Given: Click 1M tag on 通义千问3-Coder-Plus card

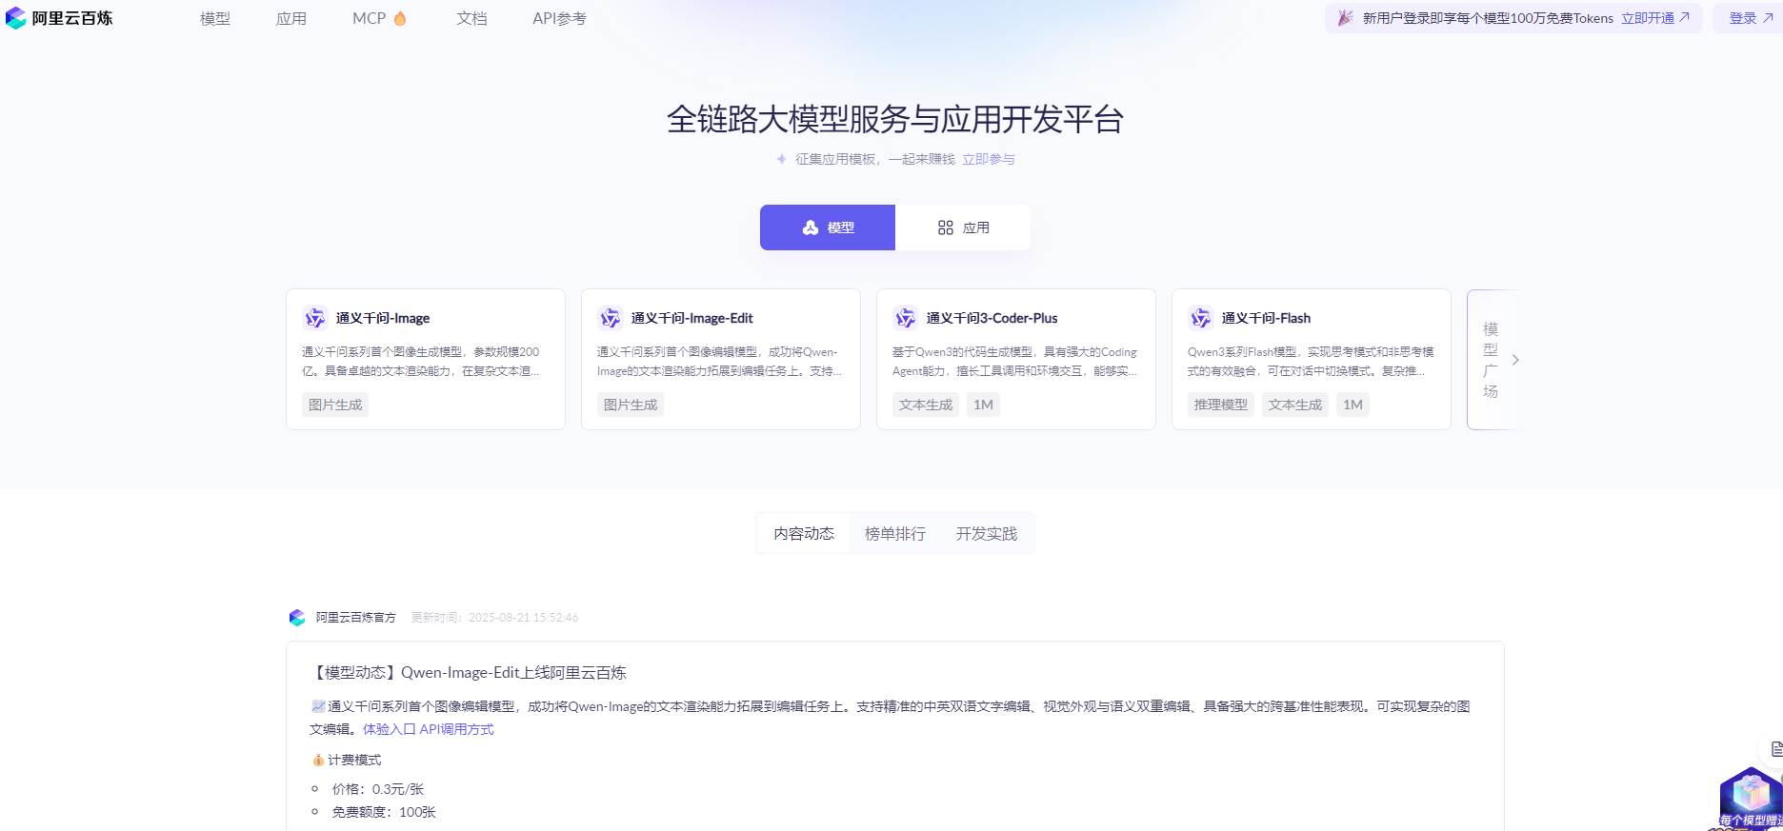Looking at the screenshot, I should 984,405.
